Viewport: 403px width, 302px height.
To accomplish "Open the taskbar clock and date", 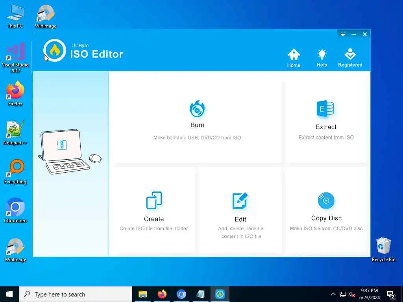I will tap(369, 294).
